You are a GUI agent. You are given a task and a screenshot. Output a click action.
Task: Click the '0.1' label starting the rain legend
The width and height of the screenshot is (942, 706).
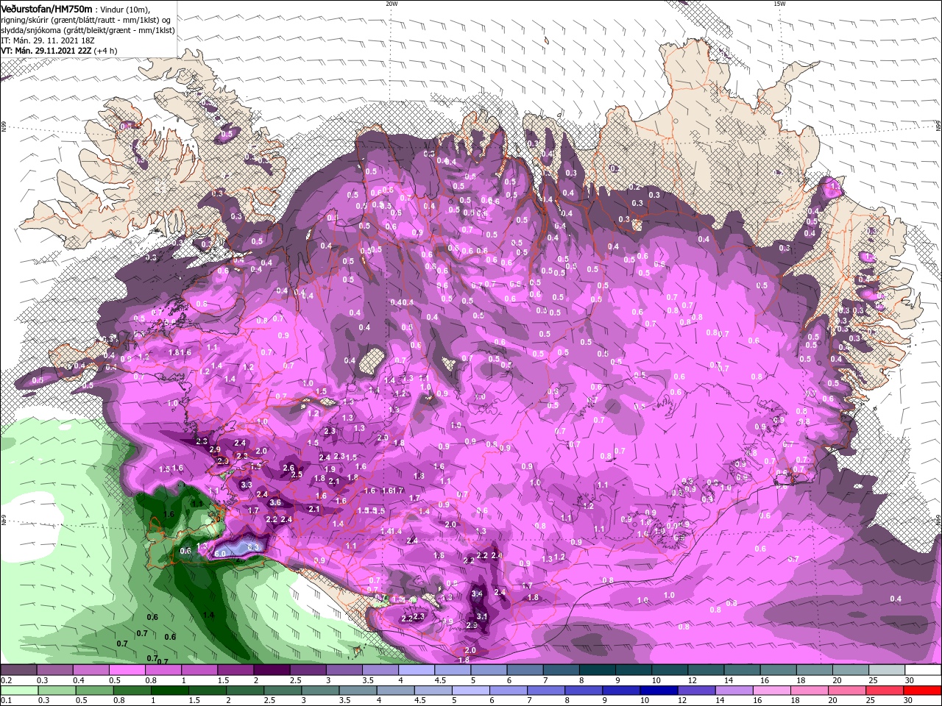[6, 700]
